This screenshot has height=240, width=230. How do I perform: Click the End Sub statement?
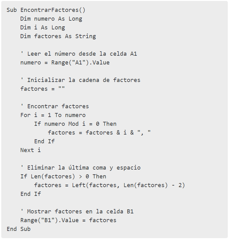tap(19, 229)
